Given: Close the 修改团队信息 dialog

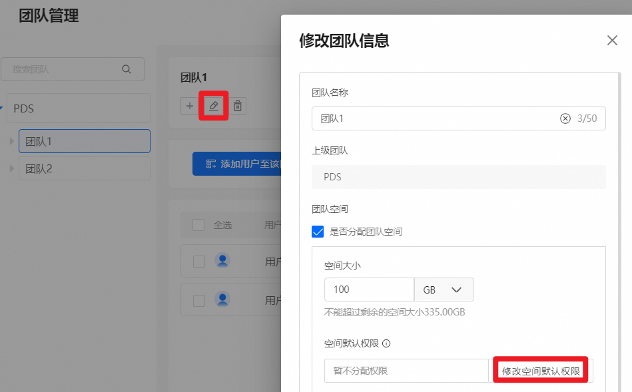Looking at the screenshot, I should (x=612, y=41).
